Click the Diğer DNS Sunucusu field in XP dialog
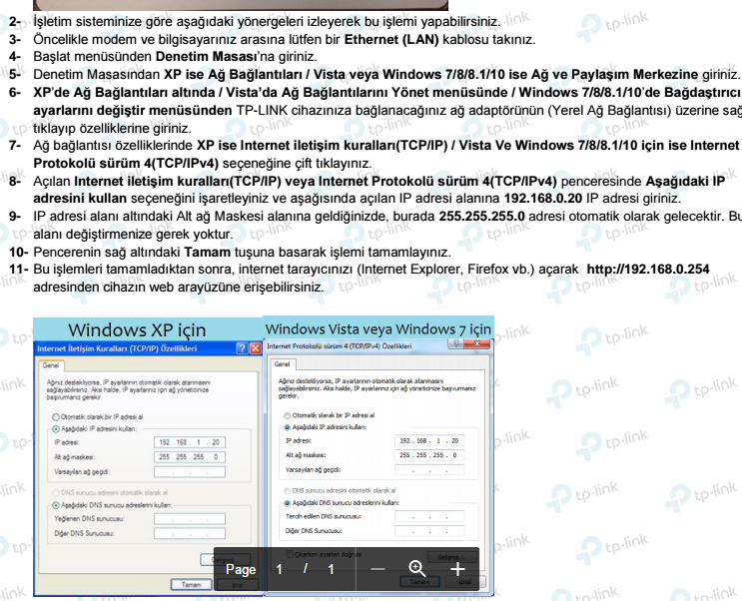Image resolution: width=742 pixels, height=601 pixels. (x=190, y=534)
